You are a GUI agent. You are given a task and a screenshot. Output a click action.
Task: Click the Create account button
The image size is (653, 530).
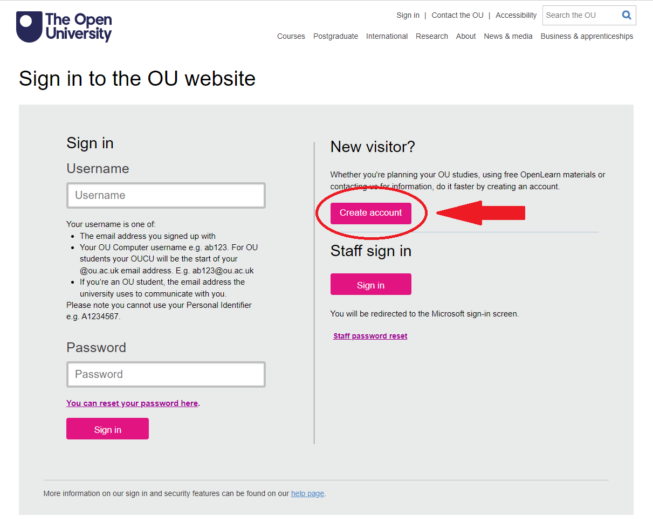(370, 212)
